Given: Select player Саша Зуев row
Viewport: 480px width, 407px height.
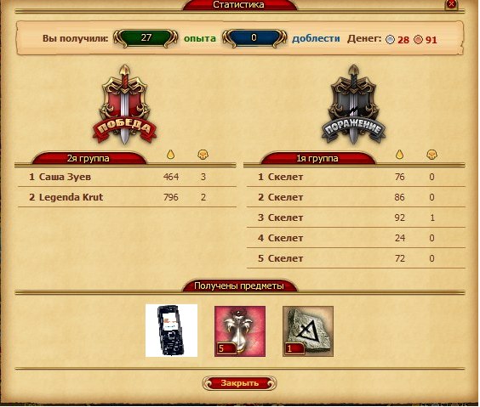Looking at the screenshot, I should pos(127,177).
